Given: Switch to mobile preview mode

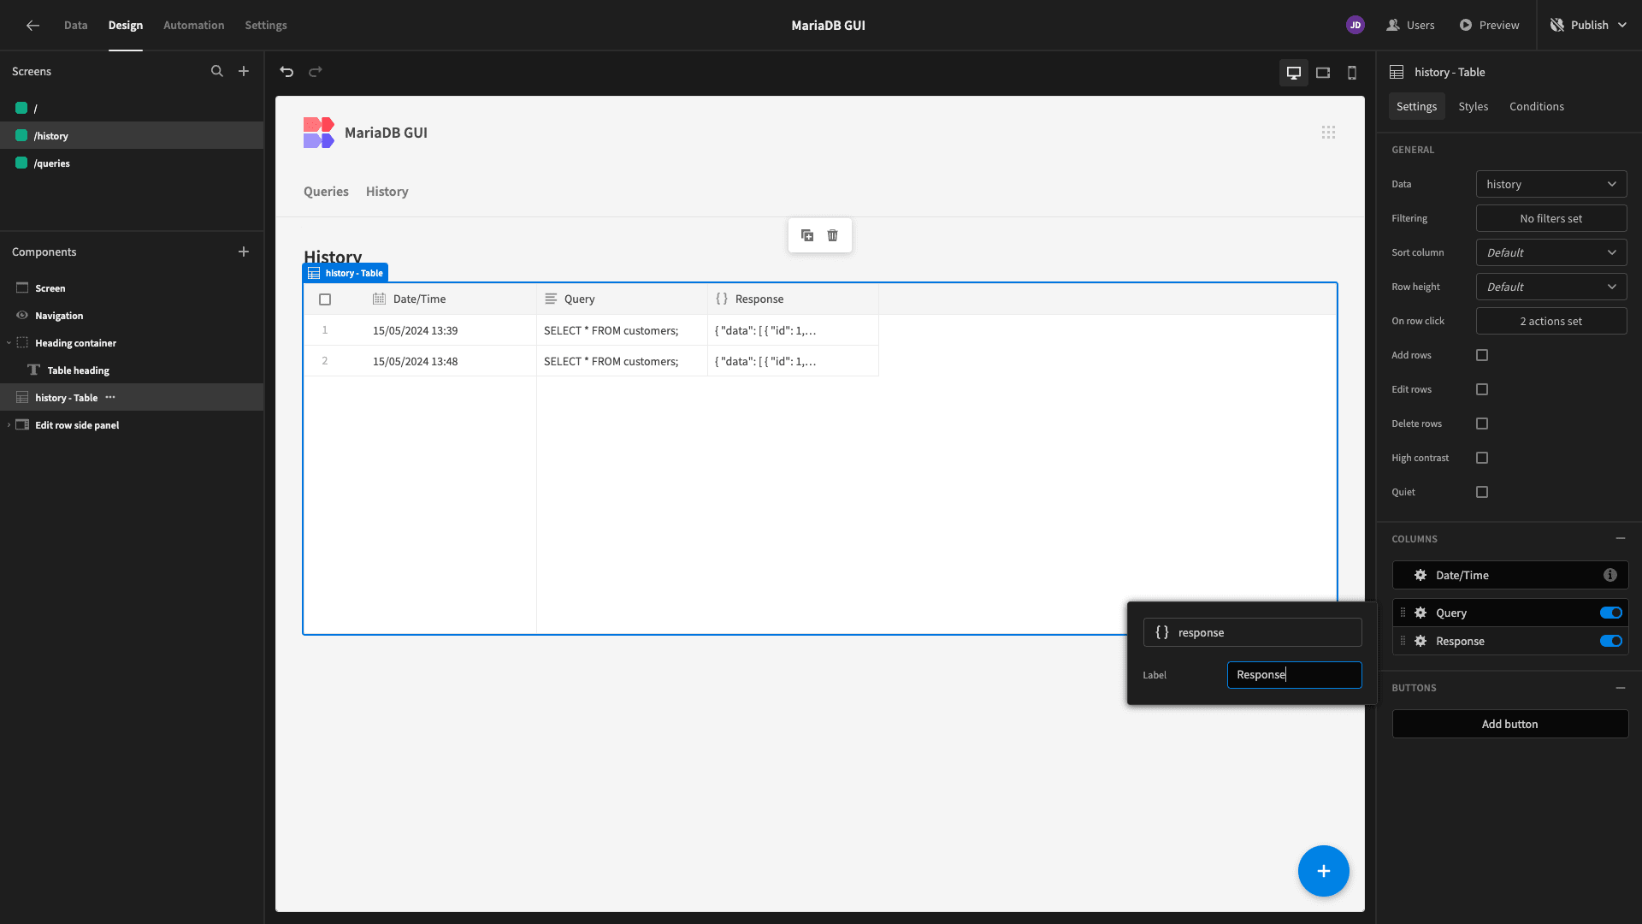Looking at the screenshot, I should [1352, 73].
